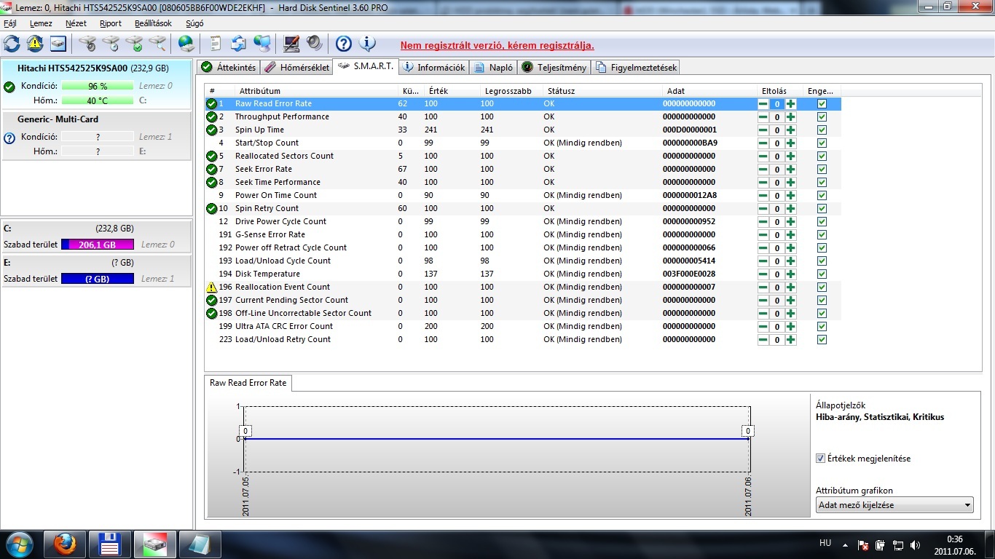Show hidden tray icons arrow
995x559 pixels.
845,544
